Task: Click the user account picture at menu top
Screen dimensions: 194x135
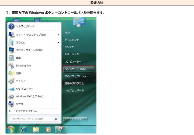Action: click(79, 22)
